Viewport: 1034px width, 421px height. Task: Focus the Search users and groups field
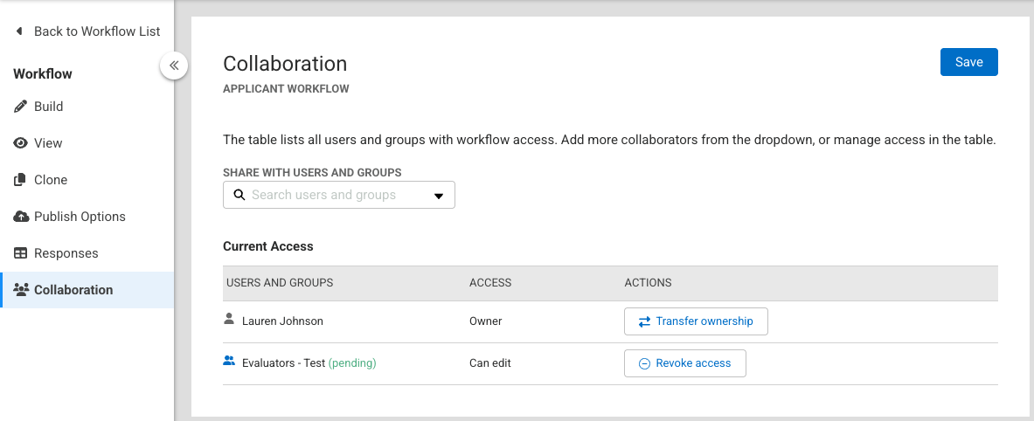pyautogui.click(x=332, y=195)
